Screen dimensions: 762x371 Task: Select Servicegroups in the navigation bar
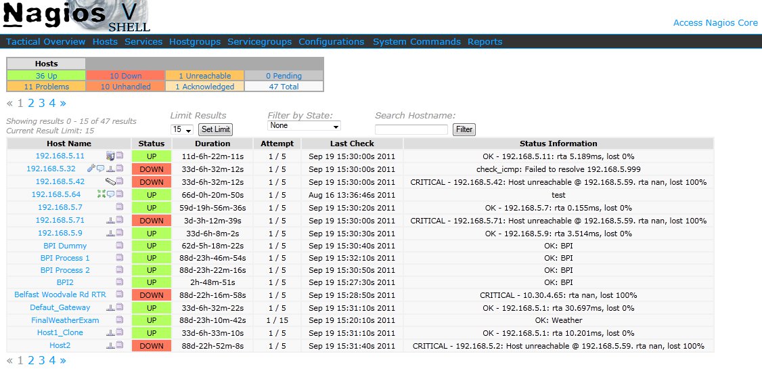(x=259, y=42)
